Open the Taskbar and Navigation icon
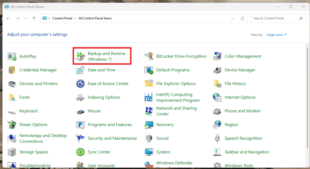The image size is (310, 169). coord(217,152)
